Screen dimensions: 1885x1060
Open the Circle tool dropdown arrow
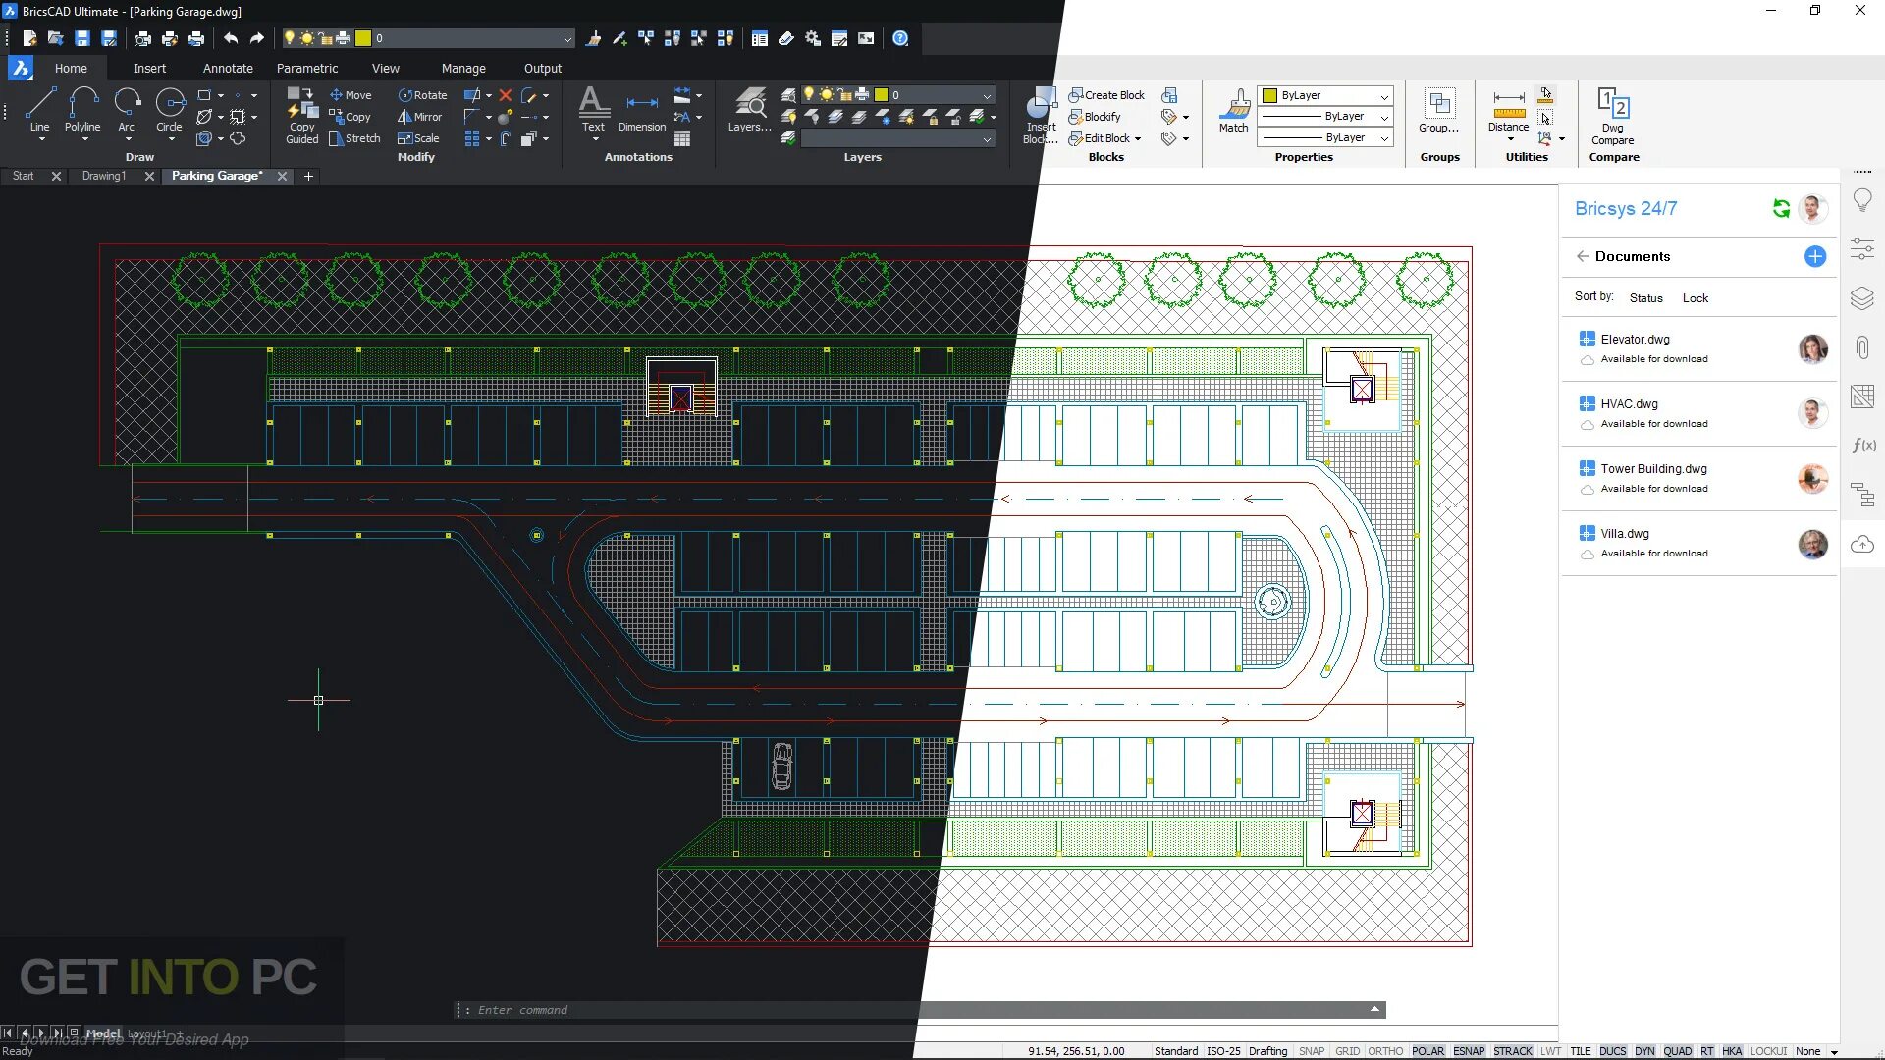coord(169,137)
